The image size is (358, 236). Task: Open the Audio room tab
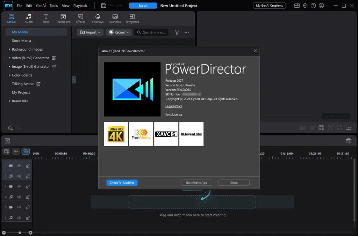[29, 19]
